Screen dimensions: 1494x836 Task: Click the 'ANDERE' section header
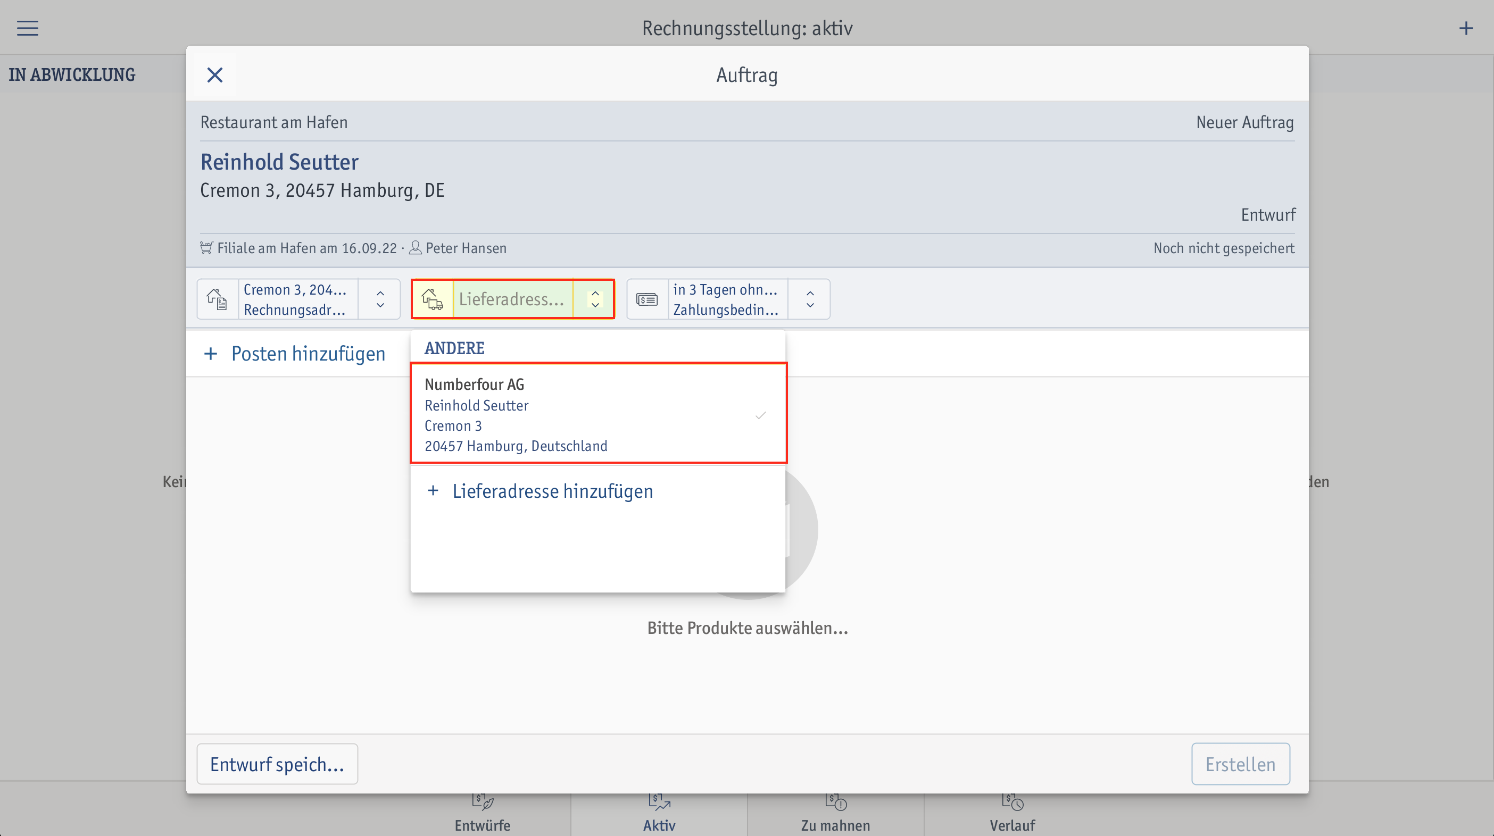point(454,348)
